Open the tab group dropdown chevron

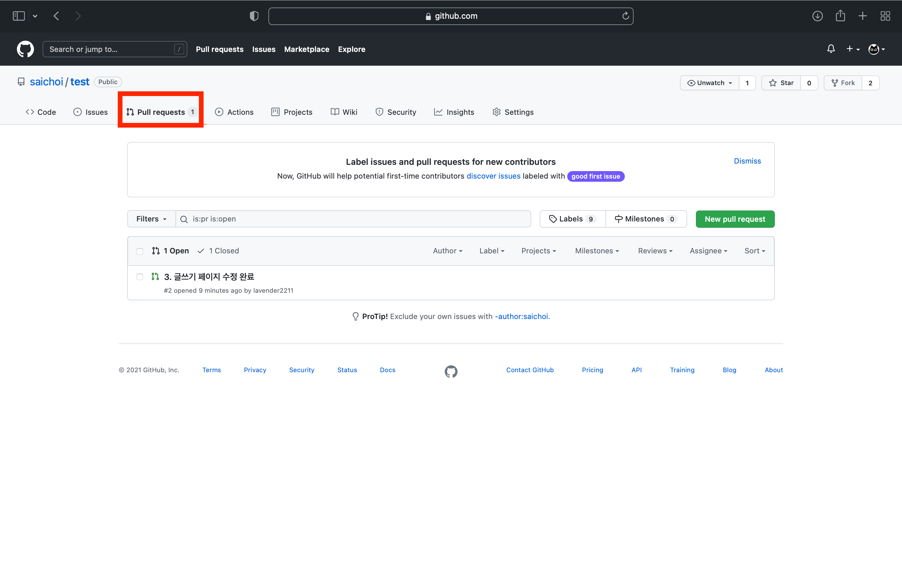point(35,16)
